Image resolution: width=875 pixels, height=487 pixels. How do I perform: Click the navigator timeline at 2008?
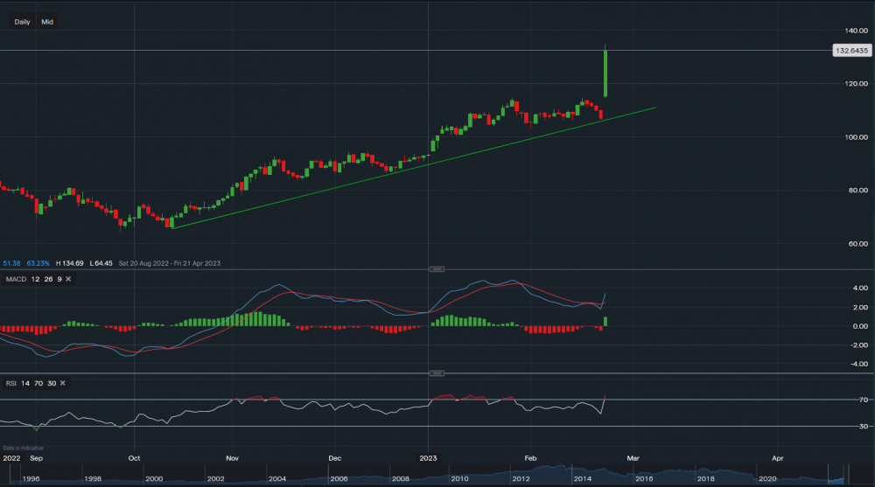(401, 479)
